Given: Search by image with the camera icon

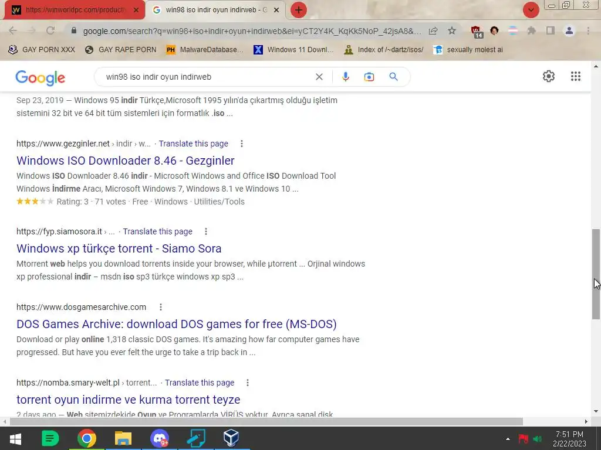Looking at the screenshot, I should (369, 77).
